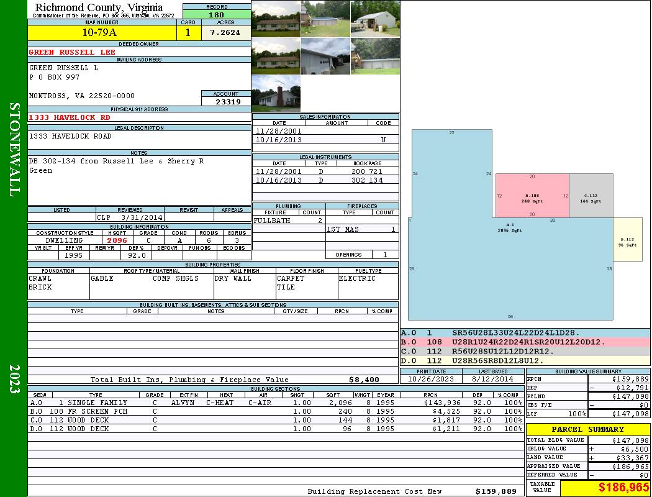Click the green record number 180
Viewport: 652px width, 497px height.
(x=217, y=14)
